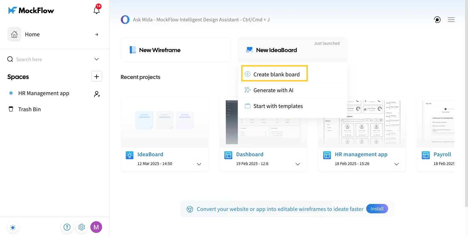This screenshot has width=468, height=237.
Task: Click the HR management app title
Action: (361, 154)
